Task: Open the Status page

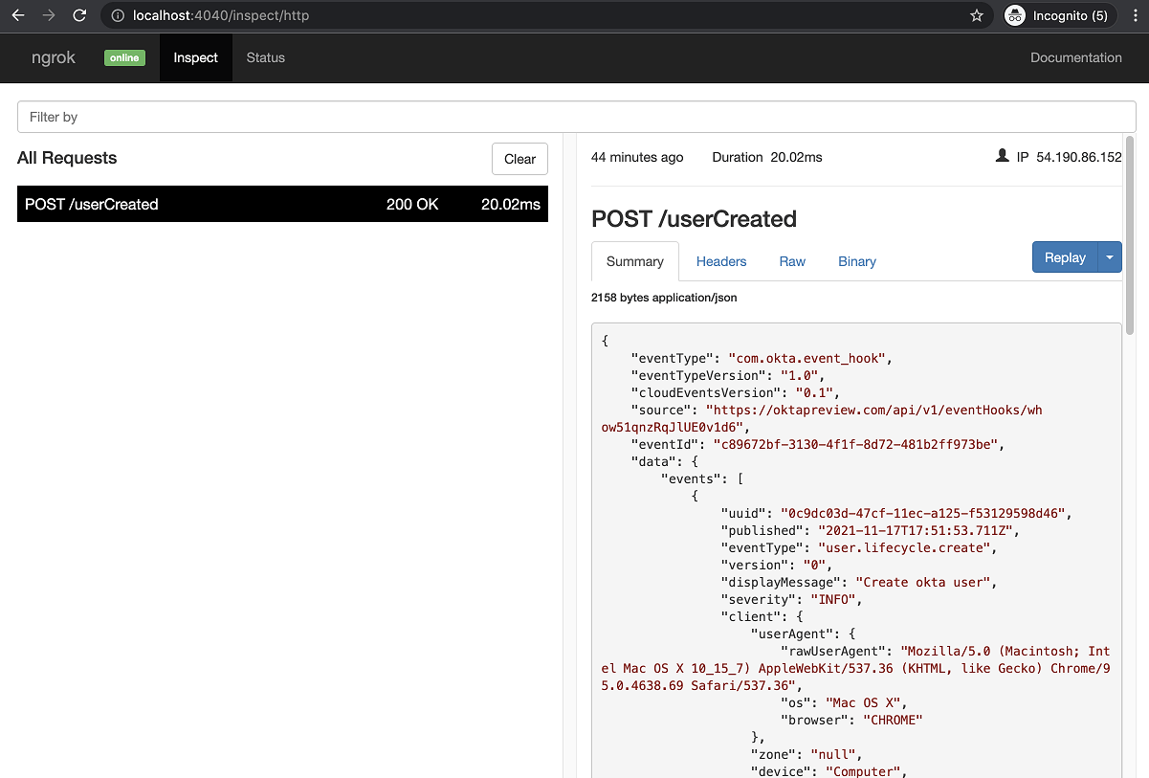Action: 265,57
